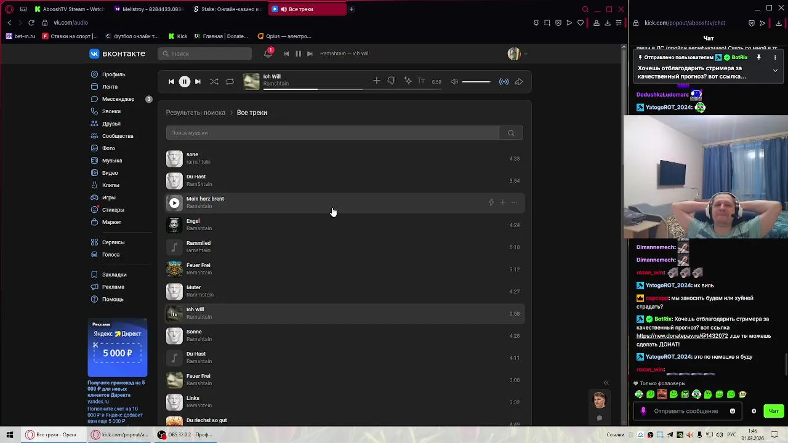Add current track Ich Will to library
The height and width of the screenshot is (443, 788).
[x=376, y=81]
